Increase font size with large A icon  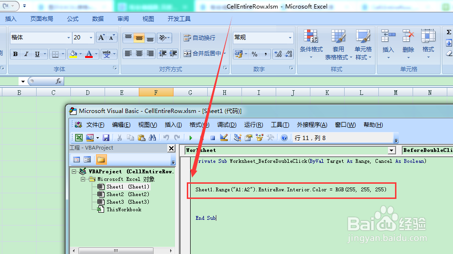[101, 38]
